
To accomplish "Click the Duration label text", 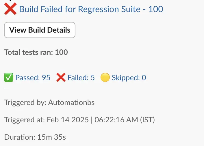I will pos(20,137).
